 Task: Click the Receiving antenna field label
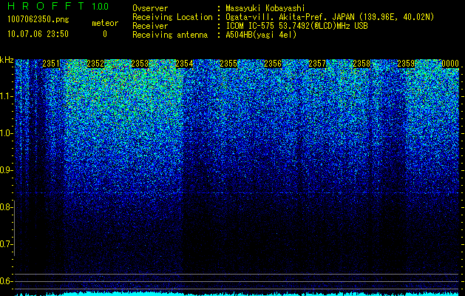[170, 35]
